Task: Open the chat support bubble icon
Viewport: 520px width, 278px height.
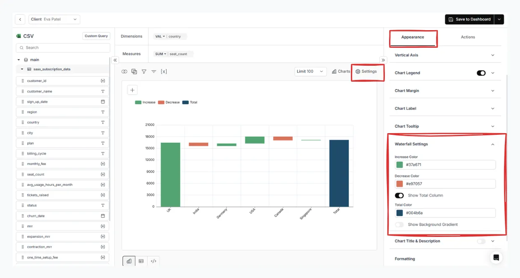Action: coord(496,258)
